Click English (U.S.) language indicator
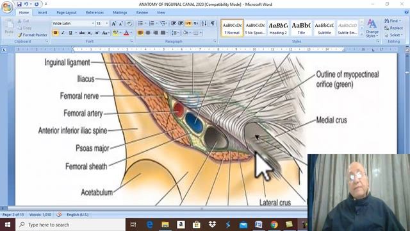 [78, 214]
